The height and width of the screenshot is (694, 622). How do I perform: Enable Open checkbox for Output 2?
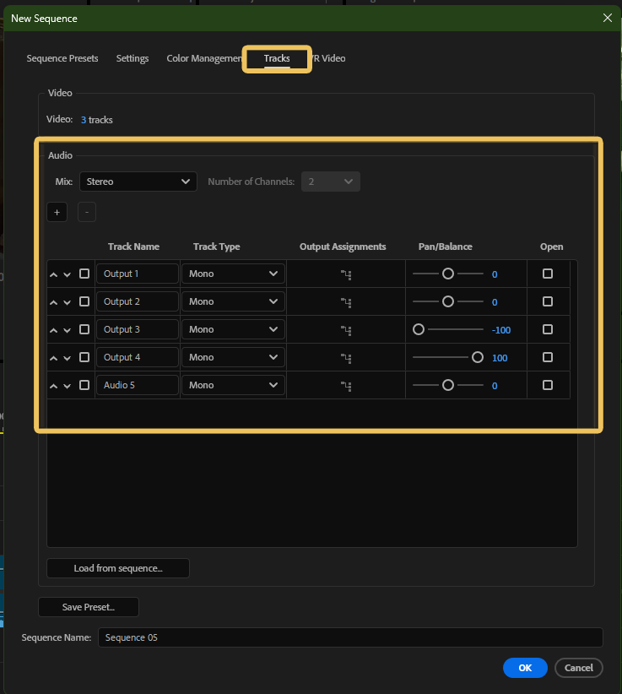(548, 301)
